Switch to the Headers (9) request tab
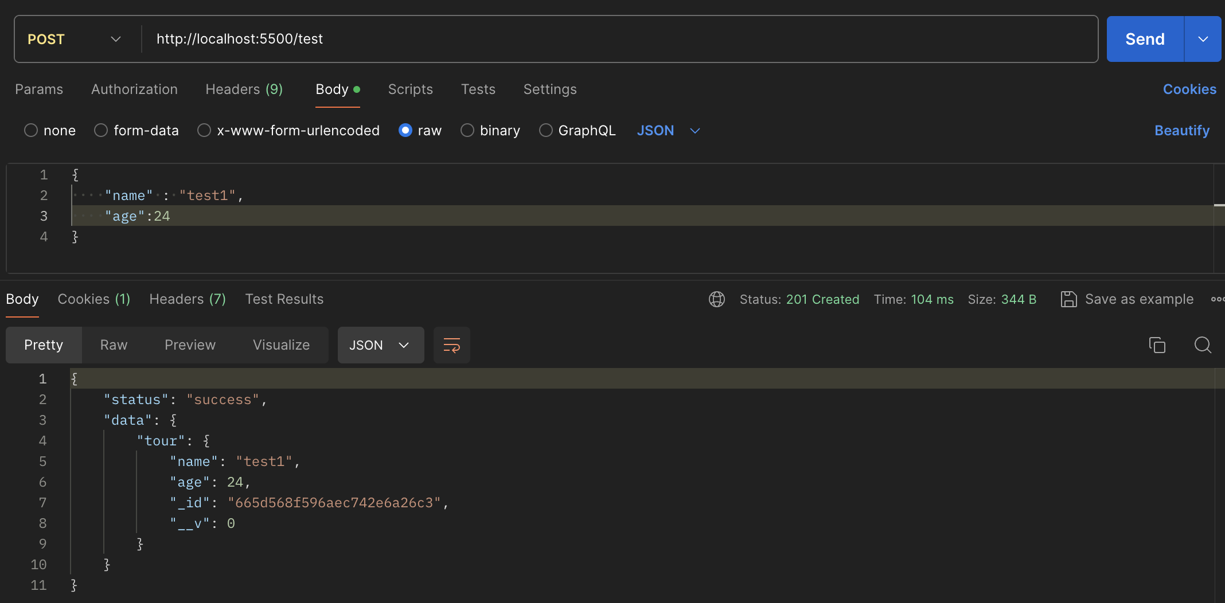The height and width of the screenshot is (603, 1225). coord(244,89)
